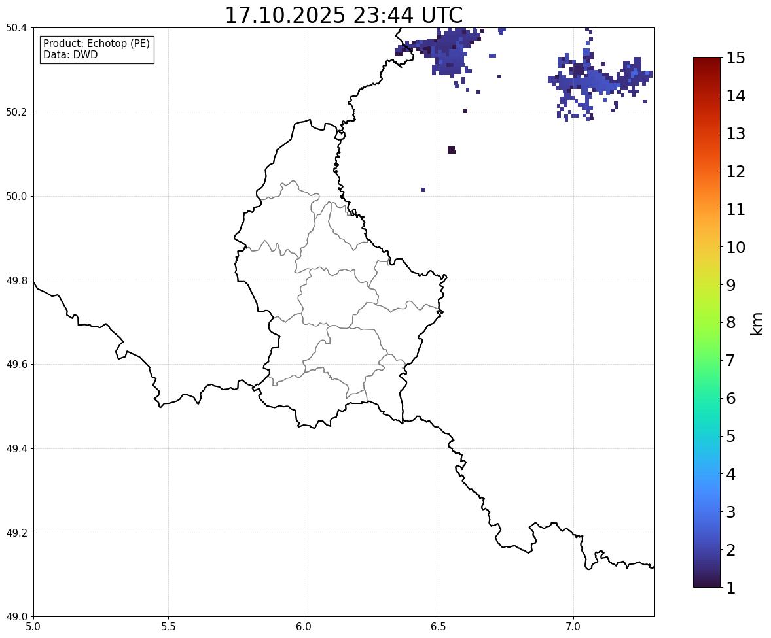Screen dimensions: 771x638
Task: Click the latitude axis label 50.0
Action: pyautogui.click(x=16, y=197)
